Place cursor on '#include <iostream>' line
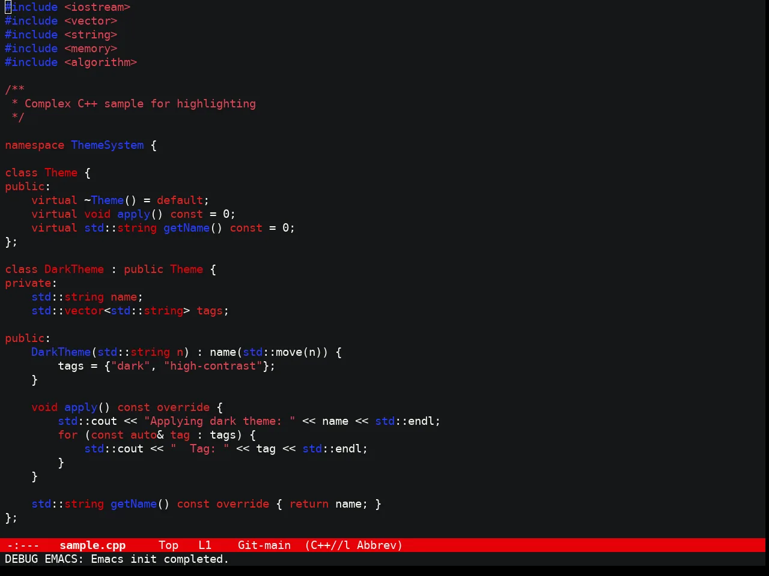769x576 pixels. tap(68, 7)
